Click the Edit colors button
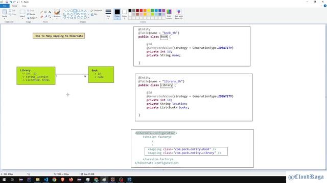Viewport: 327px width, 183px height. pos(169,14)
